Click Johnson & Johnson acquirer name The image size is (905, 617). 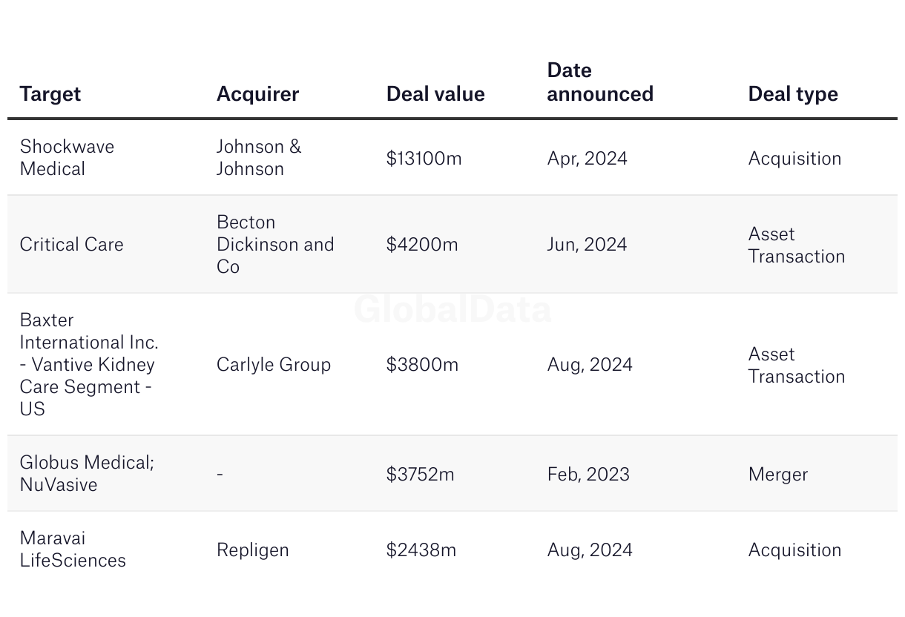[x=259, y=158]
